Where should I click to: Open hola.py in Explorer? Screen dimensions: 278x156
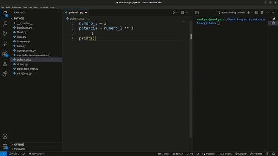(21, 37)
